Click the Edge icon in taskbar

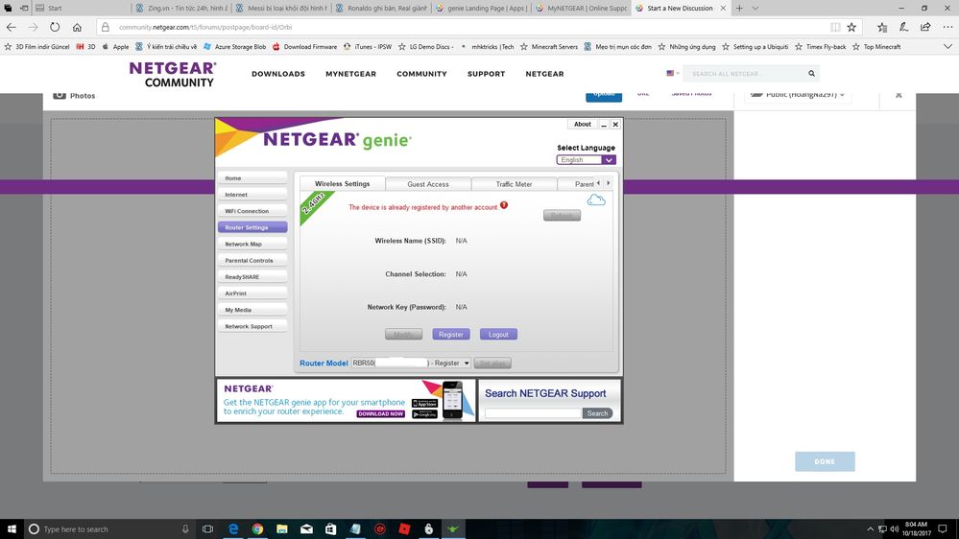[233, 528]
